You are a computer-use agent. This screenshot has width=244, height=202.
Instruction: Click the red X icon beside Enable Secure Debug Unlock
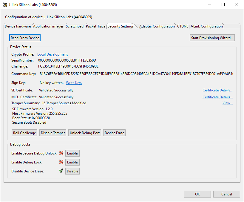click(x=61, y=153)
